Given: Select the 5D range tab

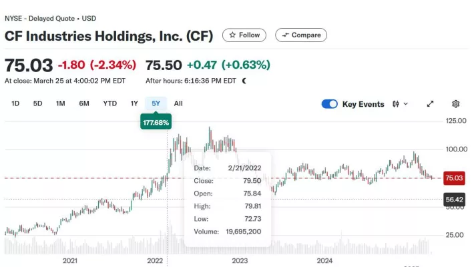Looking at the screenshot, I should [37, 103].
